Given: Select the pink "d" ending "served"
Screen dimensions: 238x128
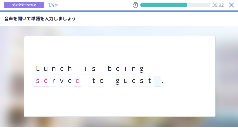Looking at the screenshot, I should (78, 81).
